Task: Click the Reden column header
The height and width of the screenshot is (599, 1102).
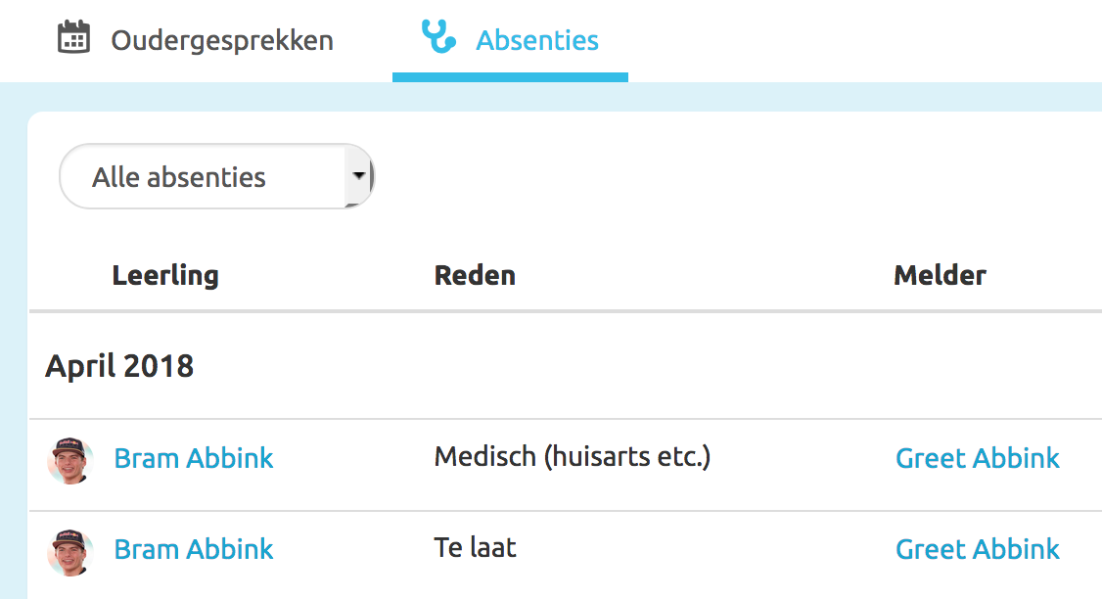Action: pos(475,276)
